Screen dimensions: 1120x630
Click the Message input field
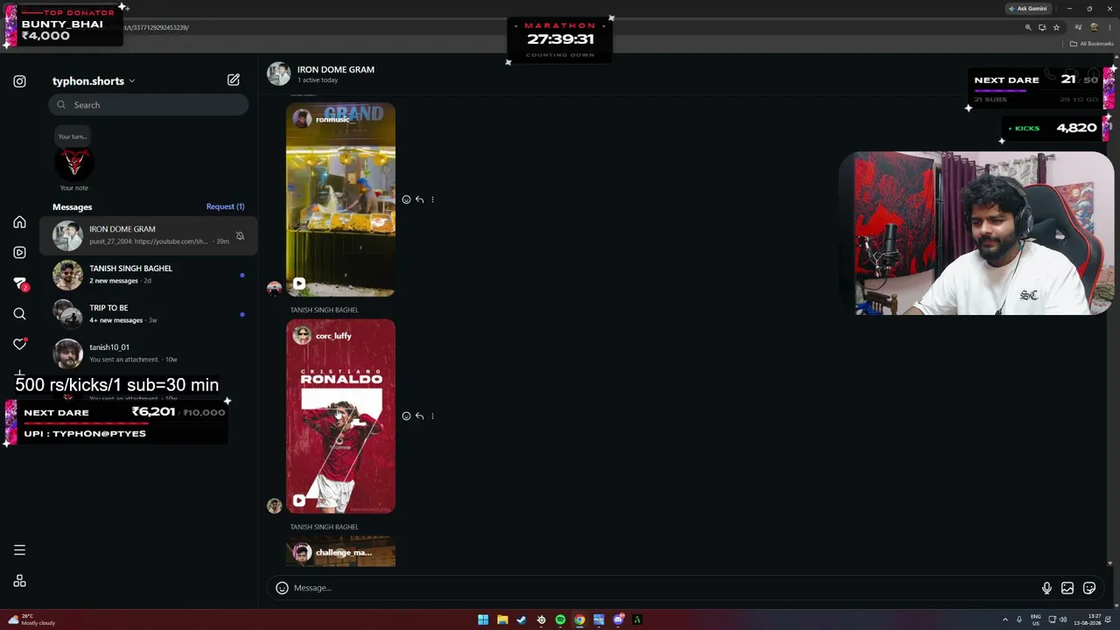[661, 588]
